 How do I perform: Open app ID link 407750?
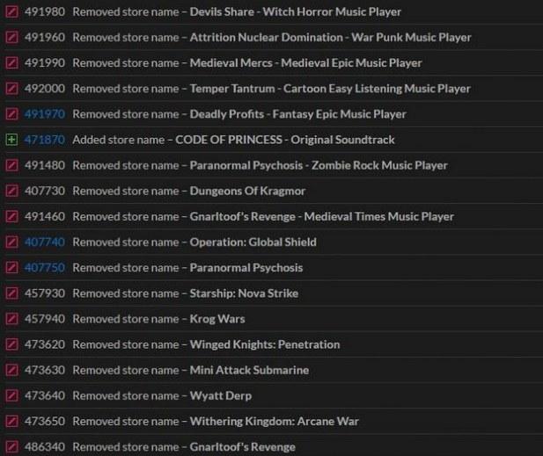(45, 268)
